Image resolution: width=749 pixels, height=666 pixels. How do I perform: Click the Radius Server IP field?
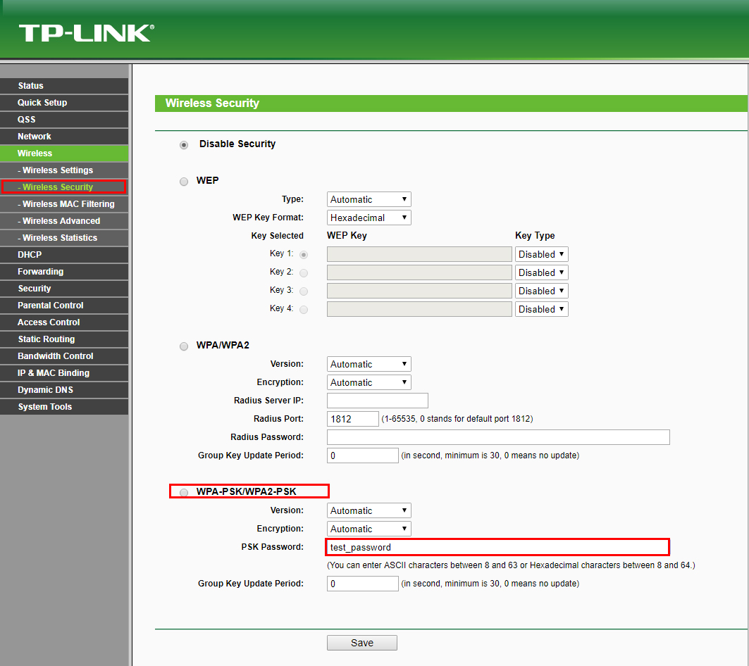377,401
